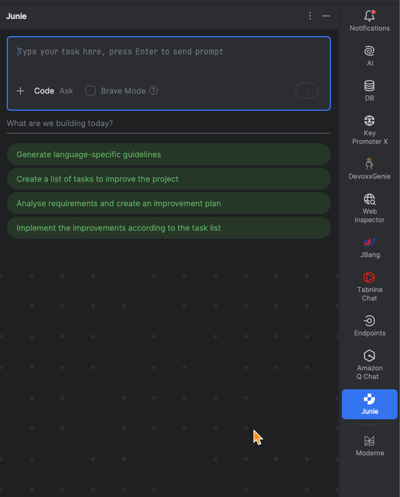
Task: Select the Junie sidebar button
Action: point(369,404)
